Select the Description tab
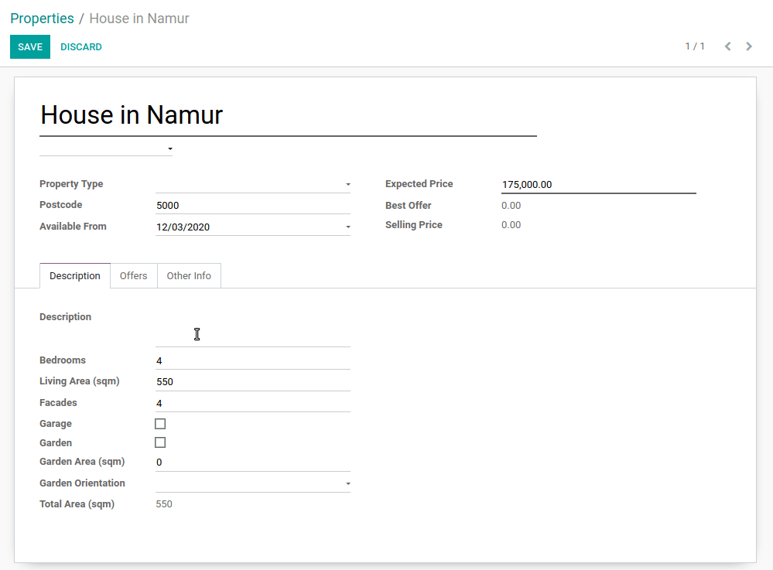The width and height of the screenshot is (773, 570). (75, 276)
